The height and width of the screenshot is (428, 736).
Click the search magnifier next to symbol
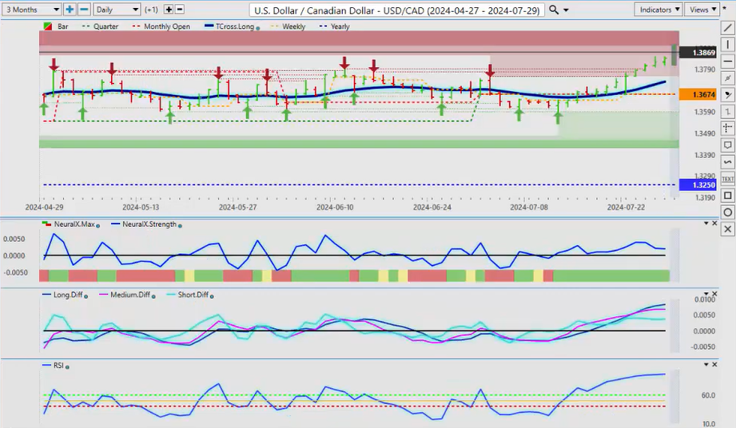tap(554, 10)
